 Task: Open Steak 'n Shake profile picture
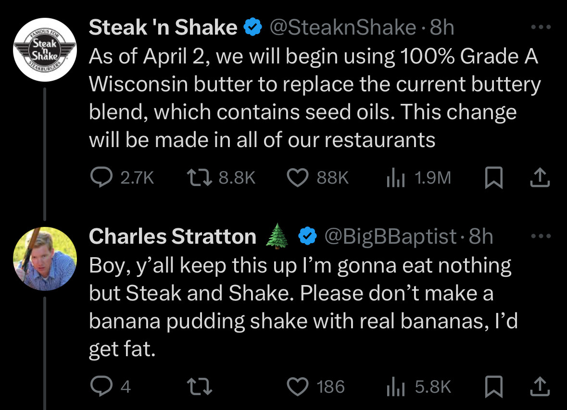(x=45, y=50)
